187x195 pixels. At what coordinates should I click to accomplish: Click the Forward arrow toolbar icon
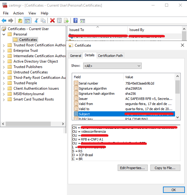pyautogui.click(x=11, y=20)
